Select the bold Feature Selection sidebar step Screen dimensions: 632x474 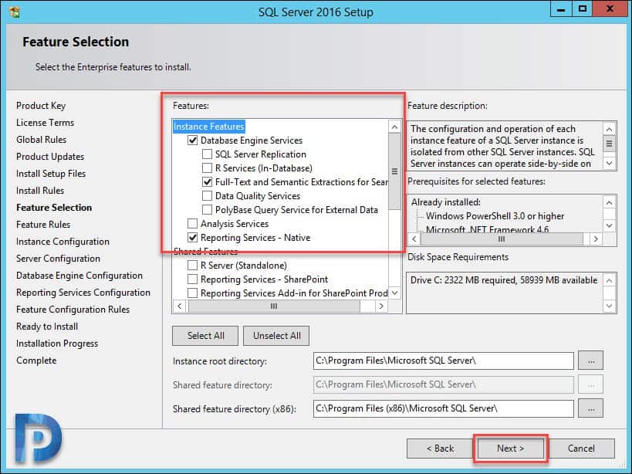(x=54, y=208)
